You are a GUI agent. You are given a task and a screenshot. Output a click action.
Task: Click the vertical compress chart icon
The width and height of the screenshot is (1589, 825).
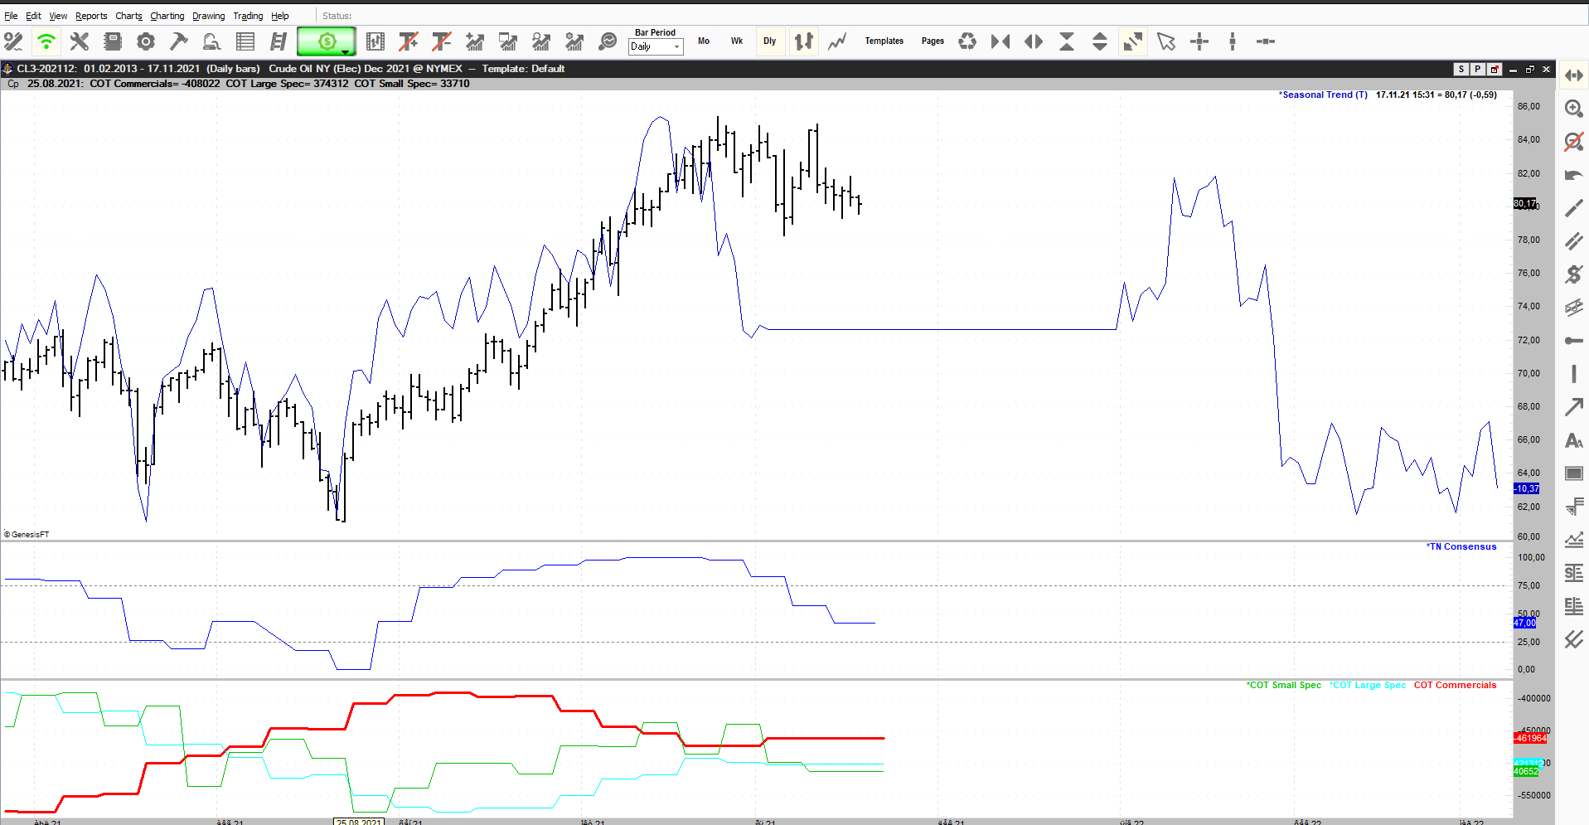click(x=1067, y=41)
